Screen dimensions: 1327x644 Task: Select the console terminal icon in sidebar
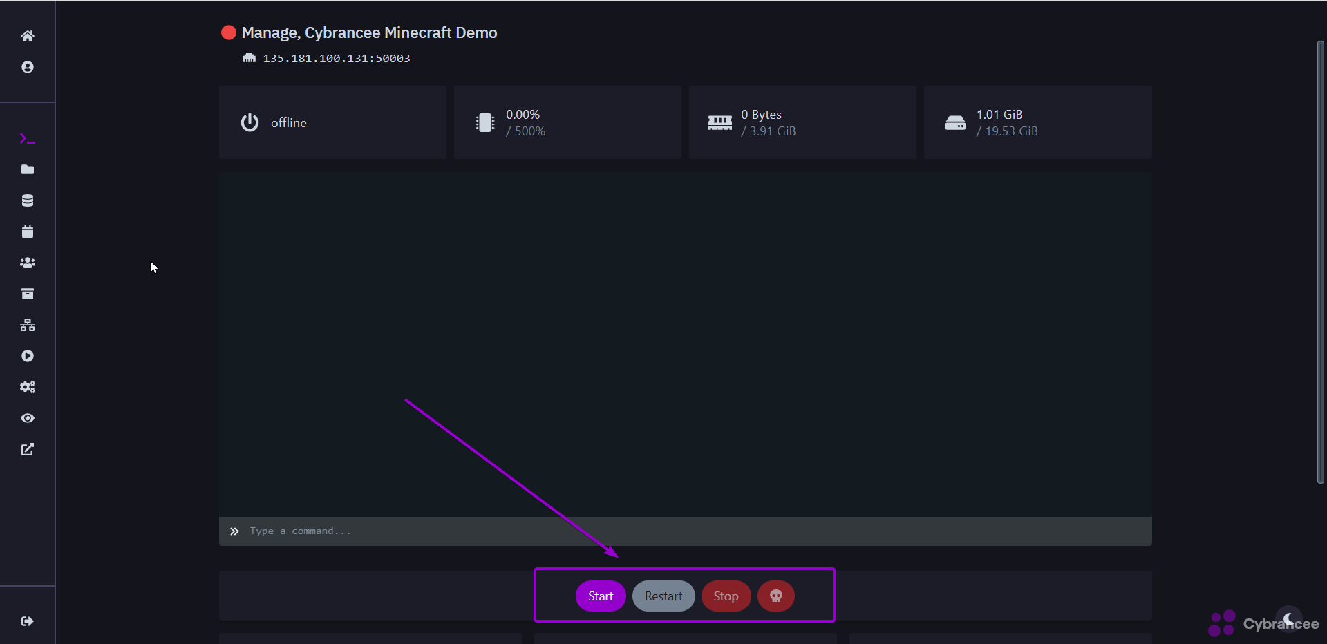pos(28,139)
